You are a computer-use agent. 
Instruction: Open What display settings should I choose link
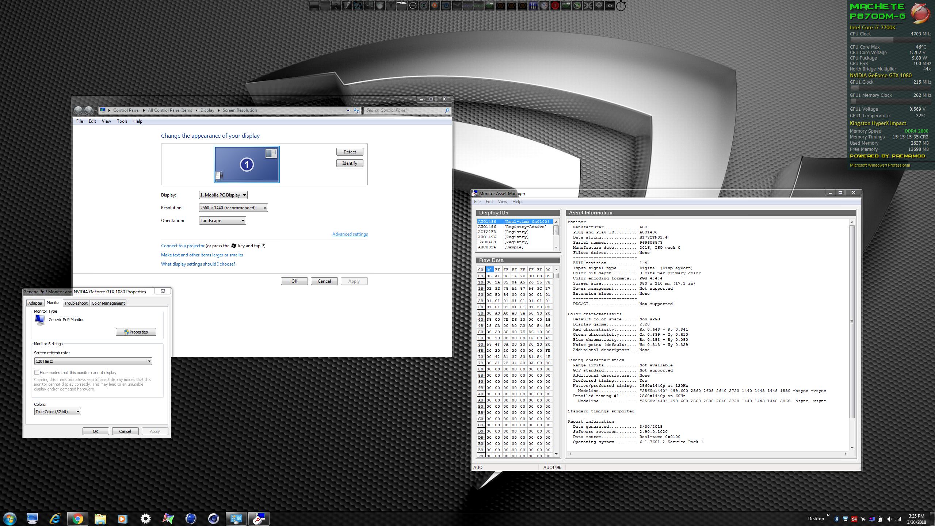198,264
